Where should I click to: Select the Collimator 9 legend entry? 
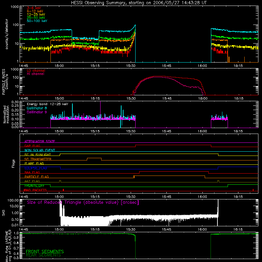37,112
